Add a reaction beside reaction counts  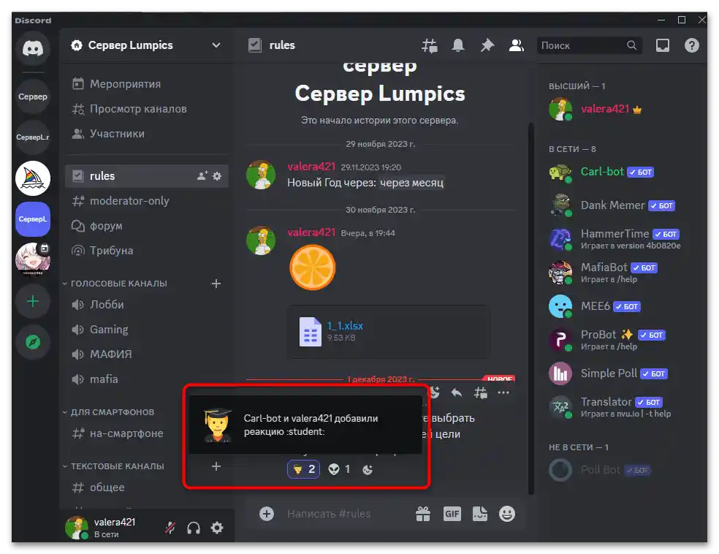pos(368,469)
